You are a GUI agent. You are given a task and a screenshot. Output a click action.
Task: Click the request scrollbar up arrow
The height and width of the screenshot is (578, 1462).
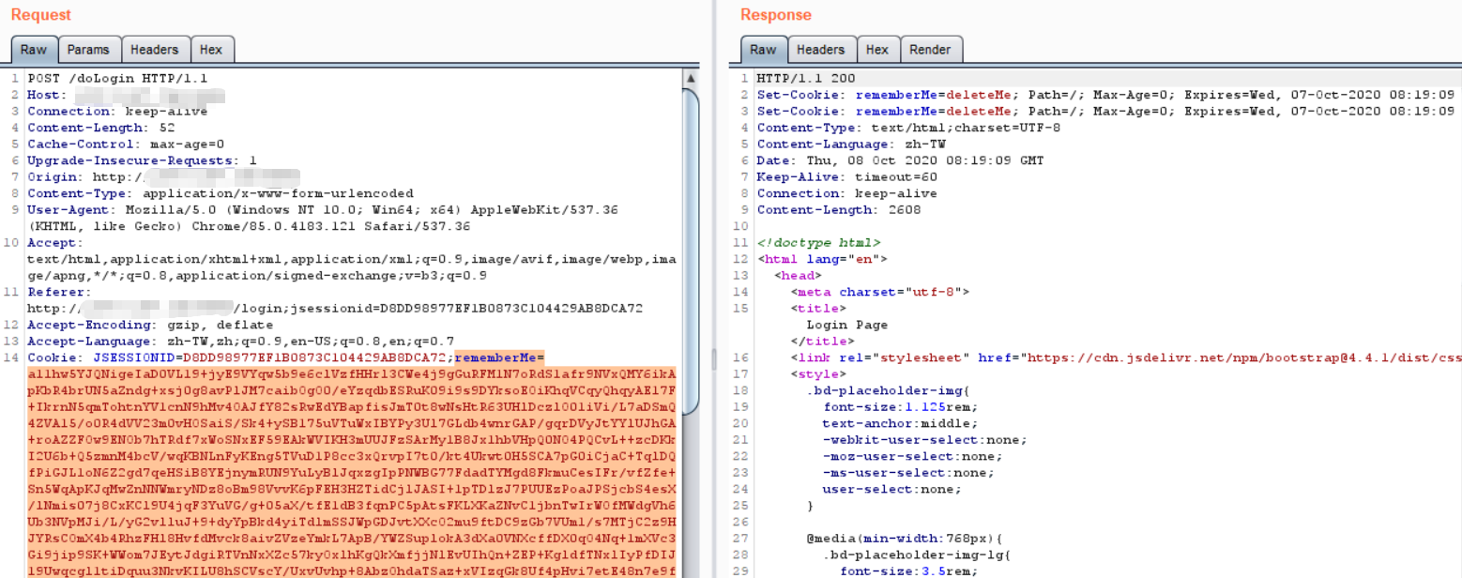(692, 78)
